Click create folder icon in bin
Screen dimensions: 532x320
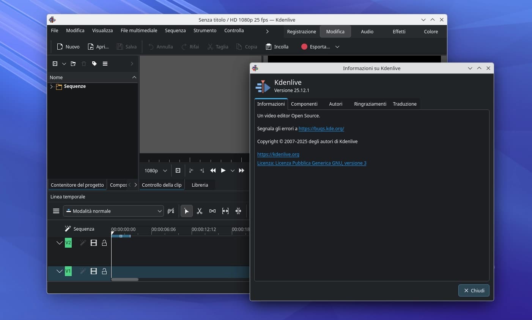[73, 64]
